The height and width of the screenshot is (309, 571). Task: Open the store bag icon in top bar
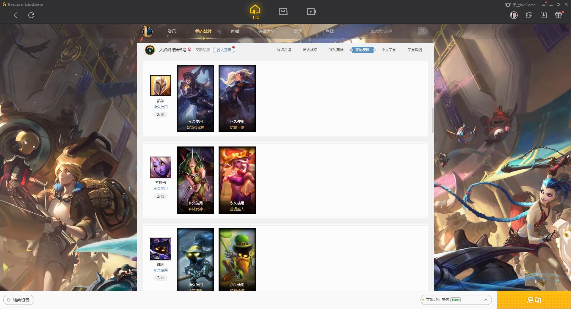(x=283, y=12)
